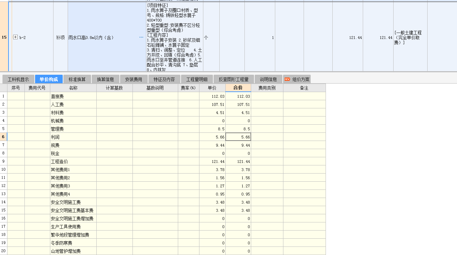Image resolution: width=457 pixels, height=255 pixels.
Task: Select the 机械费 row name
Action: point(57,121)
